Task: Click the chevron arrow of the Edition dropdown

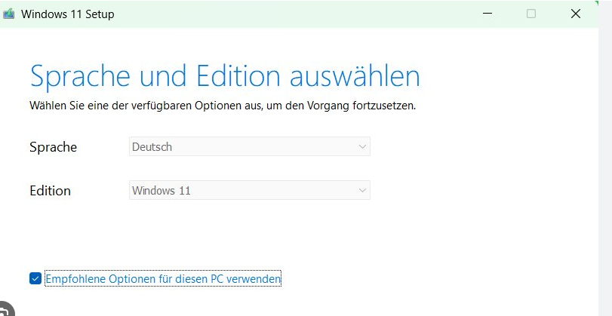Action: coord(361,191)
